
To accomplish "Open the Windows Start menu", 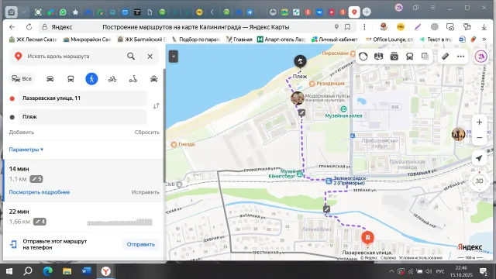I will point(9,271).
